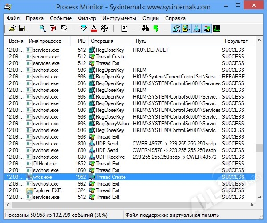The image size is (267, 223).
Task: Toggle Show Network Activity button
Action: pyautogui.click(x=196, y=29)
